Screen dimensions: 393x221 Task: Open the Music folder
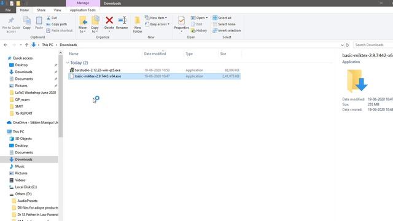[x=20, y=166]
